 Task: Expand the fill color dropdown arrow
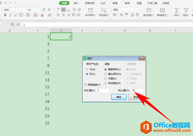[x=38, y=15]
